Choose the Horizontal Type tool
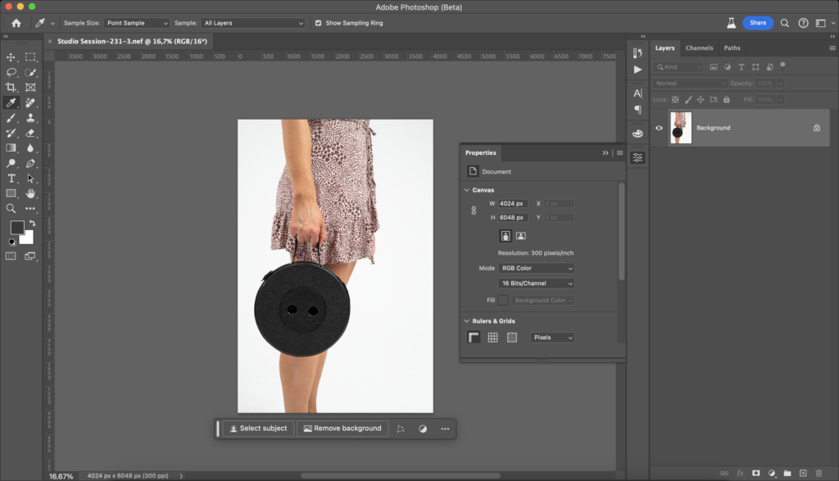 pyautogui.click(x=11, y=179)
